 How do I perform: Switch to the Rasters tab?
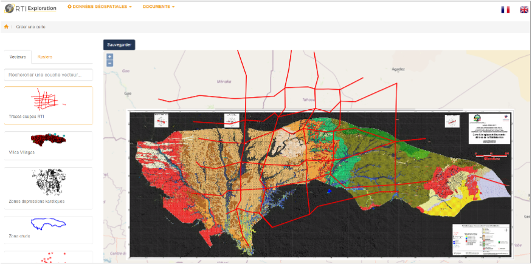pos(45,57)
